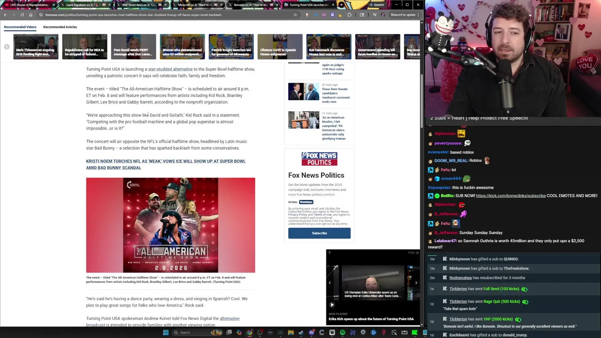Open Patrick Knight governor bid video thumbnail

231,46
